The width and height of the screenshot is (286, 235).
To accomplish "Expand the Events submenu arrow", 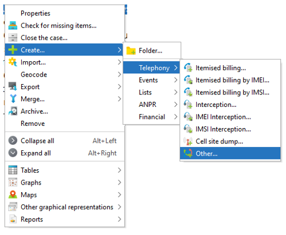I will point(176,80).
